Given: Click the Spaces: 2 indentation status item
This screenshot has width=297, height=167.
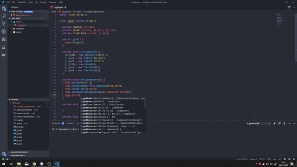Looking at the screenshot, I should [253, 159].
